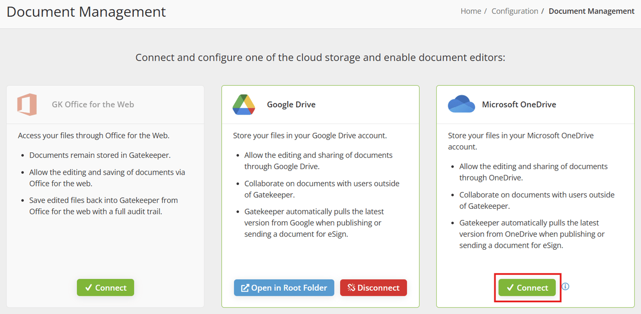
Task: Click the checkmark icon inside OneDrive Connect
Action: 510,287
